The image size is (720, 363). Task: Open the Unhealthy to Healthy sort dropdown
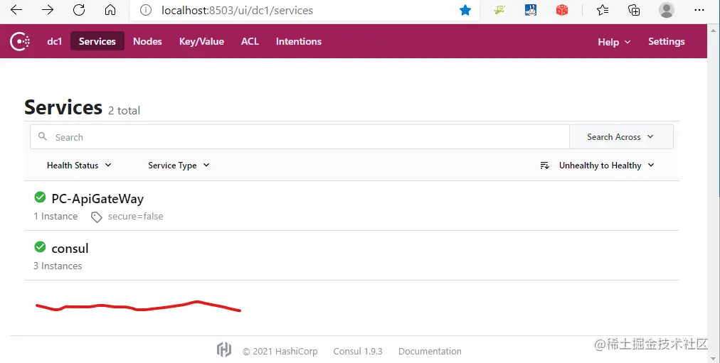click(606, 166)
